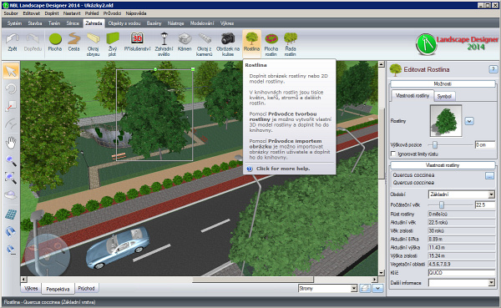Switch to the Objekty s vodou tab

coord(124,23)
